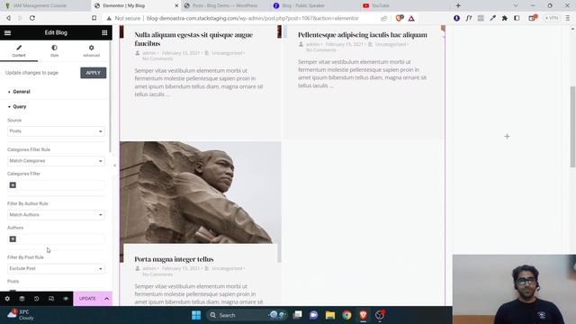Click the page vertical scrollbar
This screenshot has height=324, width=576.
(x=572, y=127)
